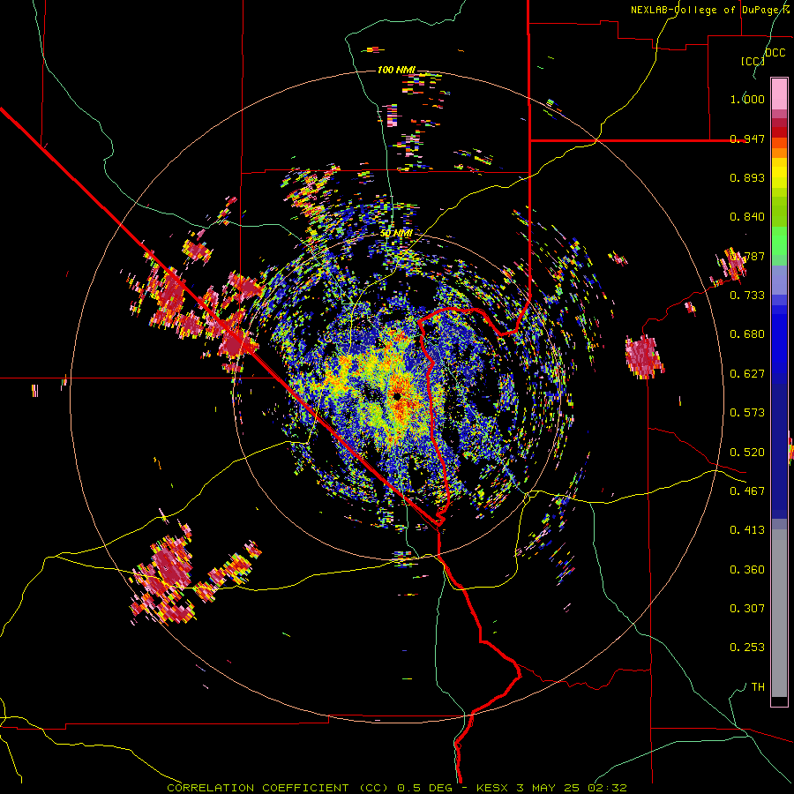This screenshot has width=794, height=794.
Task: Click the 0.733 legend value
Action: point(747,296)
